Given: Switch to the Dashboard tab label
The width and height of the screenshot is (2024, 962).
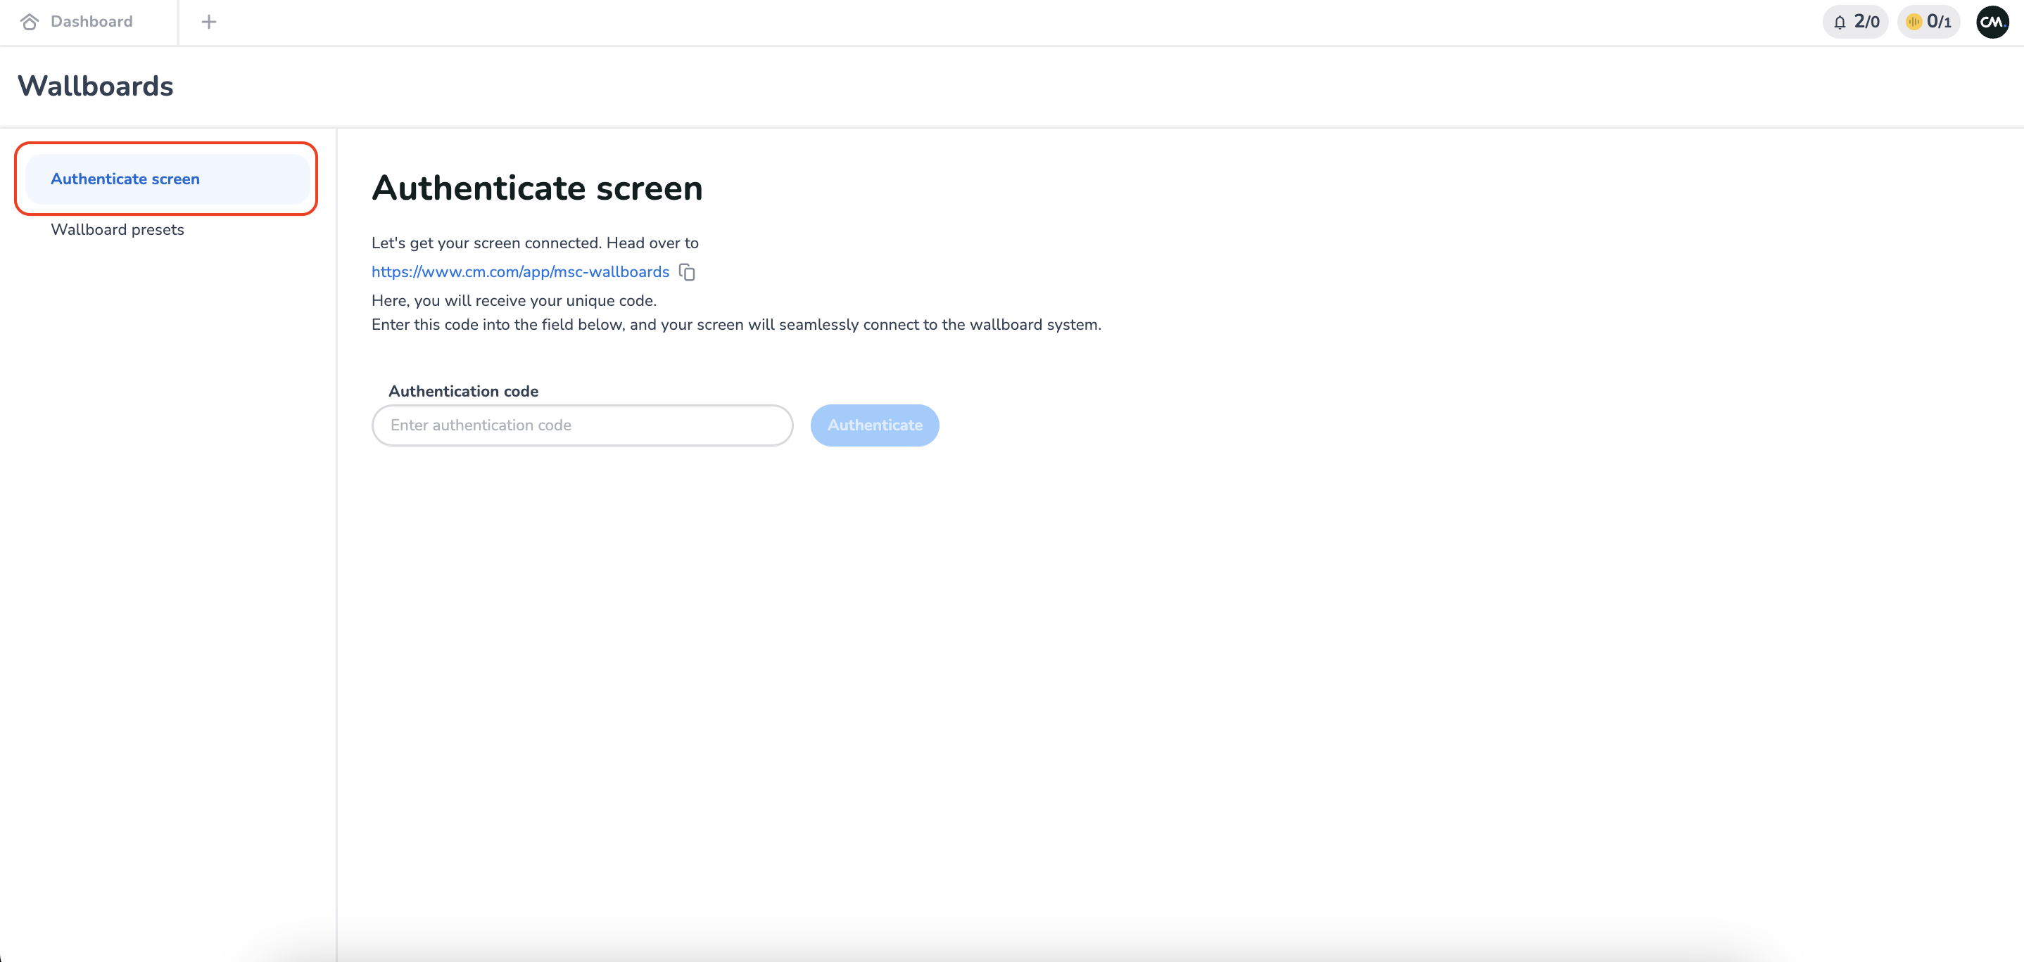Looking at the screenshot, I should (x=91, y=22).
